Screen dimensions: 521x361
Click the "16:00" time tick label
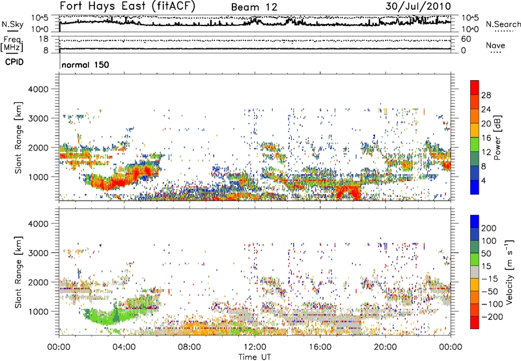tap(320, 347)
